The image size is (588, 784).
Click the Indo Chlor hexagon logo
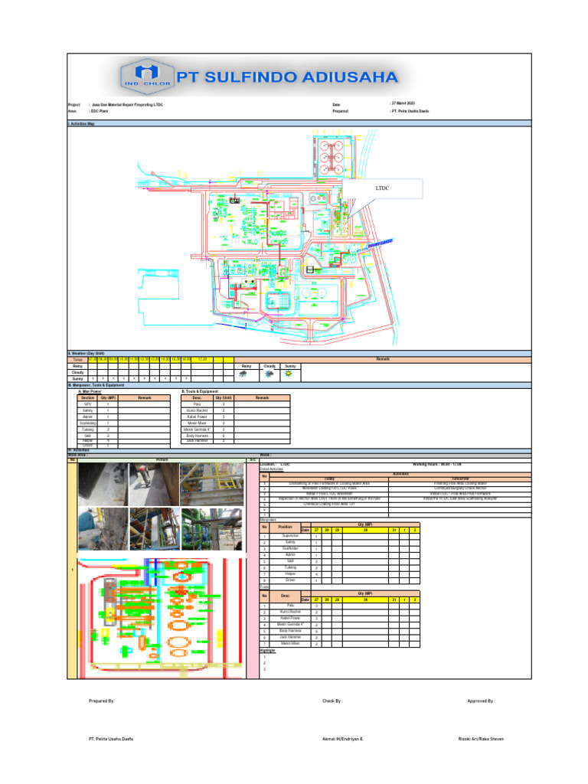click(147, 77)
